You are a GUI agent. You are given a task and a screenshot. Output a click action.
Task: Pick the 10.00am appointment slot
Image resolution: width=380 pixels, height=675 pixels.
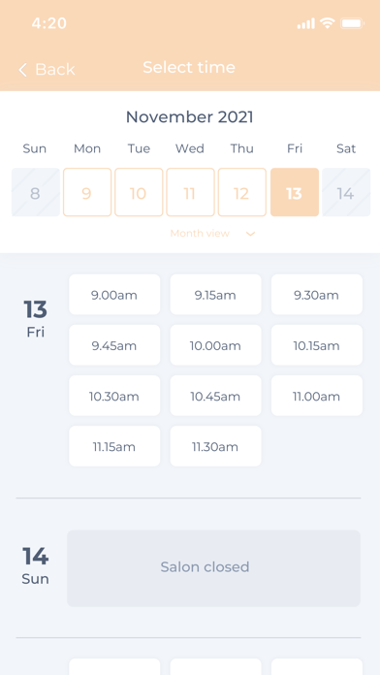[x=215, y=345]
